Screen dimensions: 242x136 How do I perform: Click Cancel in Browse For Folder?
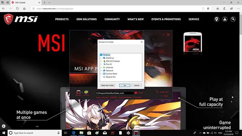point(136,85)
